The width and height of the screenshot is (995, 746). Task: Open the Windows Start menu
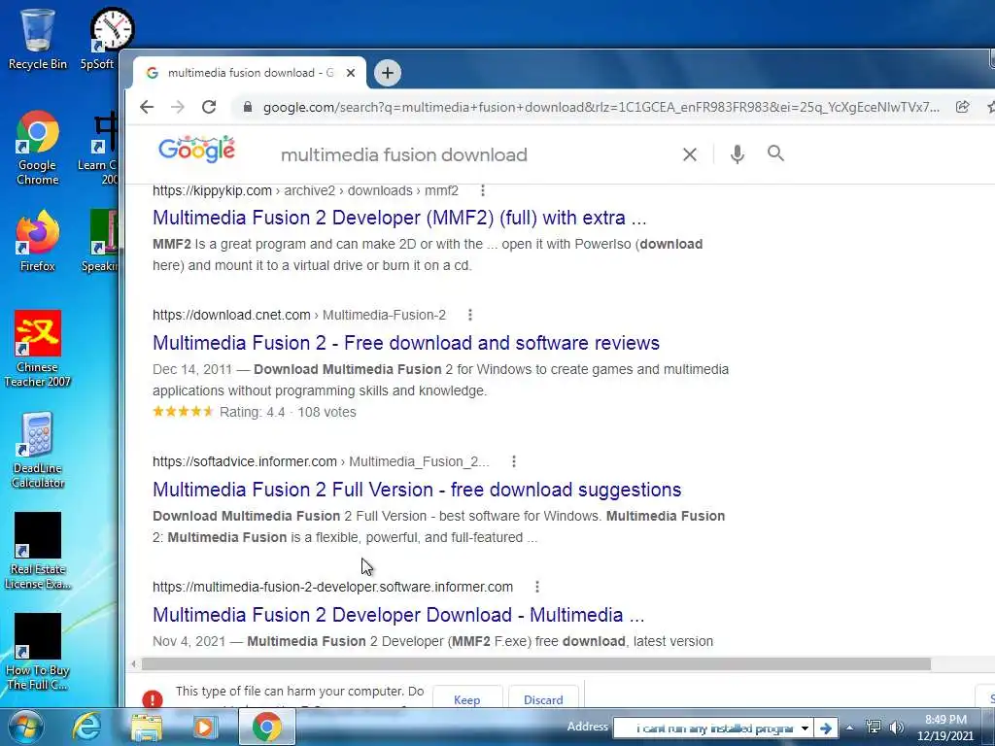click(x=25, y=727)
